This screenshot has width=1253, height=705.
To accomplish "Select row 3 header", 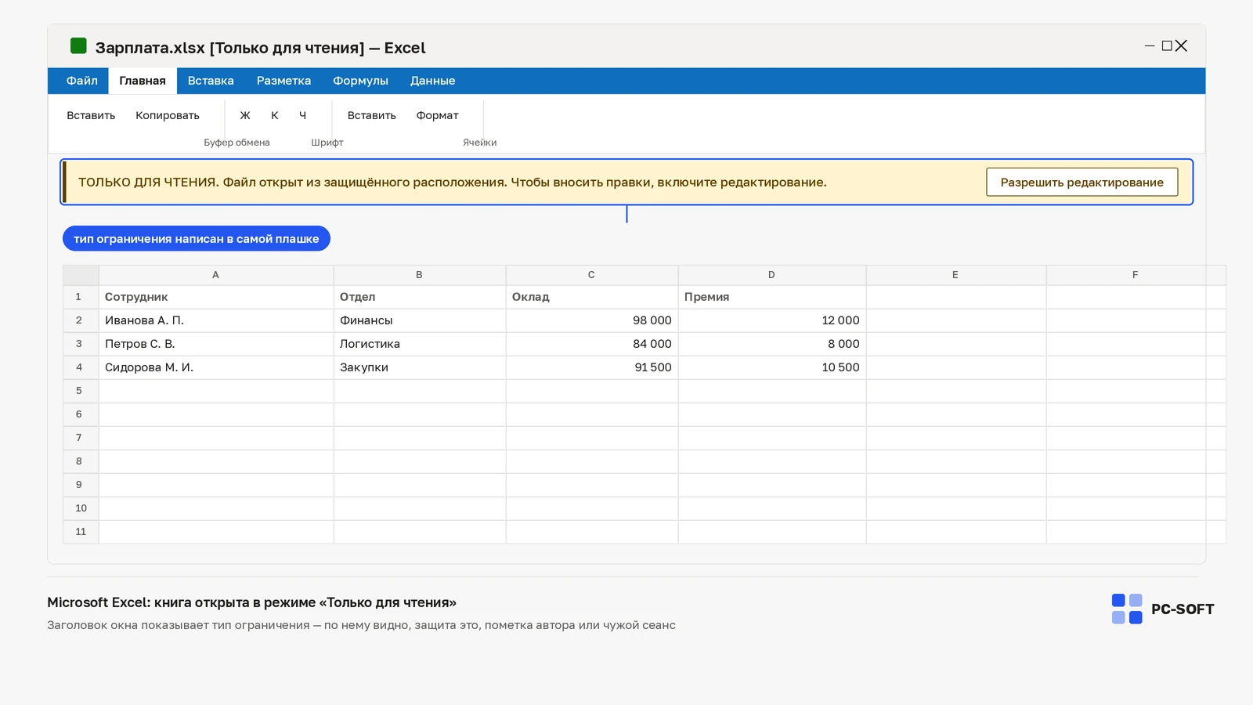I will (x=81, y=344).
